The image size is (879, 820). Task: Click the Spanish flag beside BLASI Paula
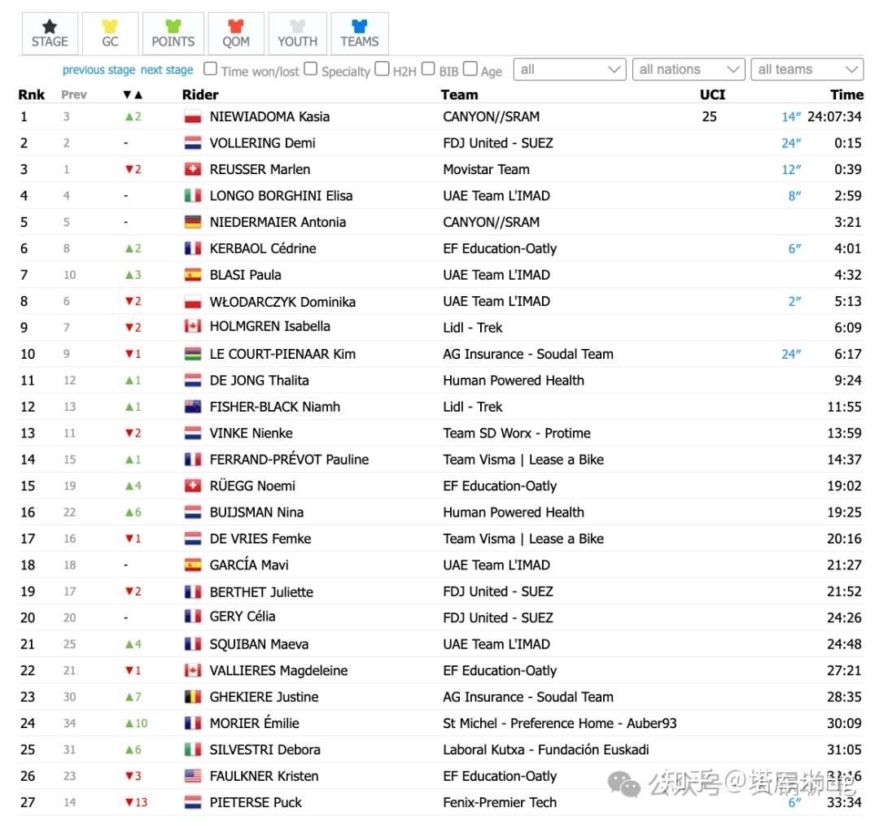point(193,275)
